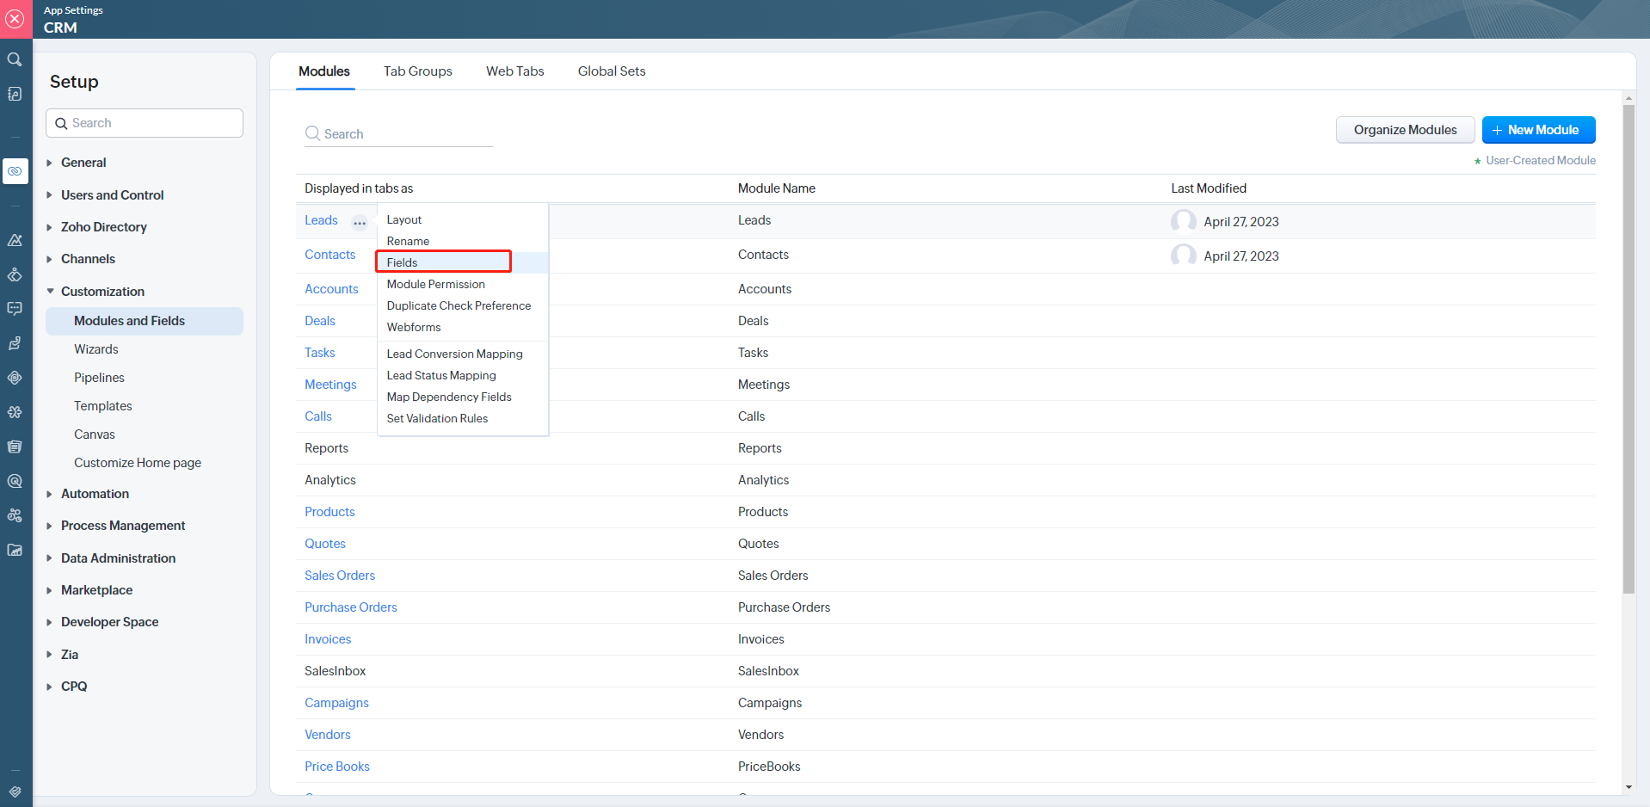This screenshot has height=807, width=1650.
Task: Choose Fields from Leads menu
Action: coord(402,262)
